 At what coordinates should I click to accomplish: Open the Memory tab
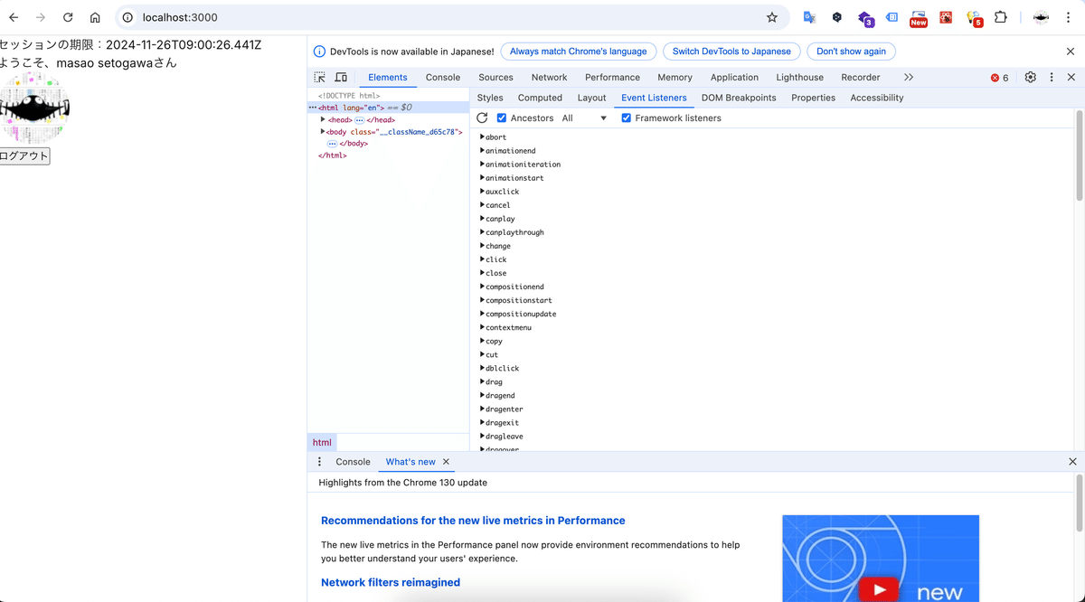675,78
